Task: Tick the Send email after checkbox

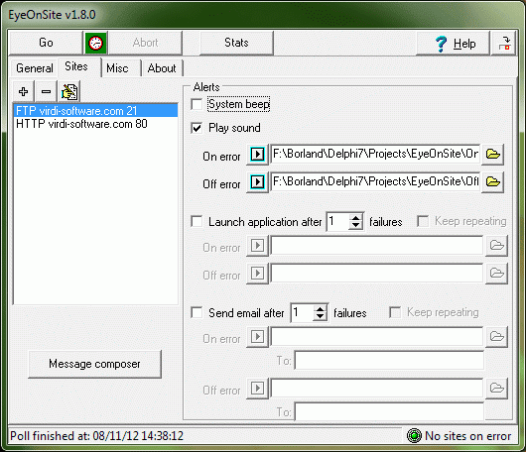Action: tap(197, 312)
